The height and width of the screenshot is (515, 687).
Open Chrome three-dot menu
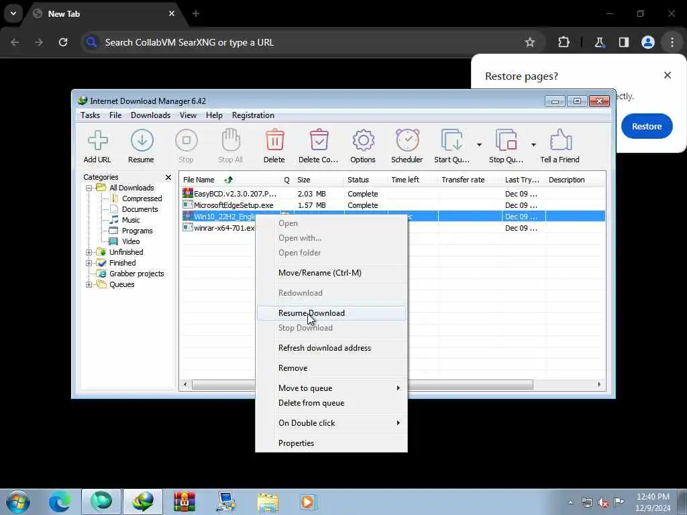(x=672, y=42)
